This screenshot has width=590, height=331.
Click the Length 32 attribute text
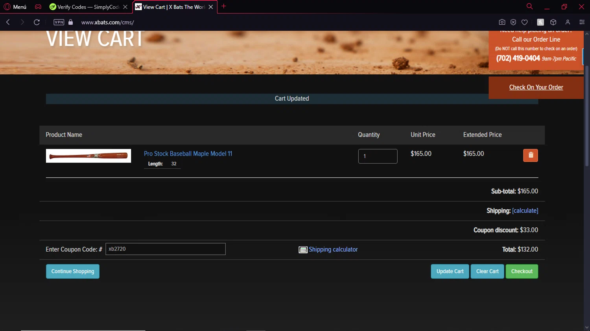tap(162, 164)
